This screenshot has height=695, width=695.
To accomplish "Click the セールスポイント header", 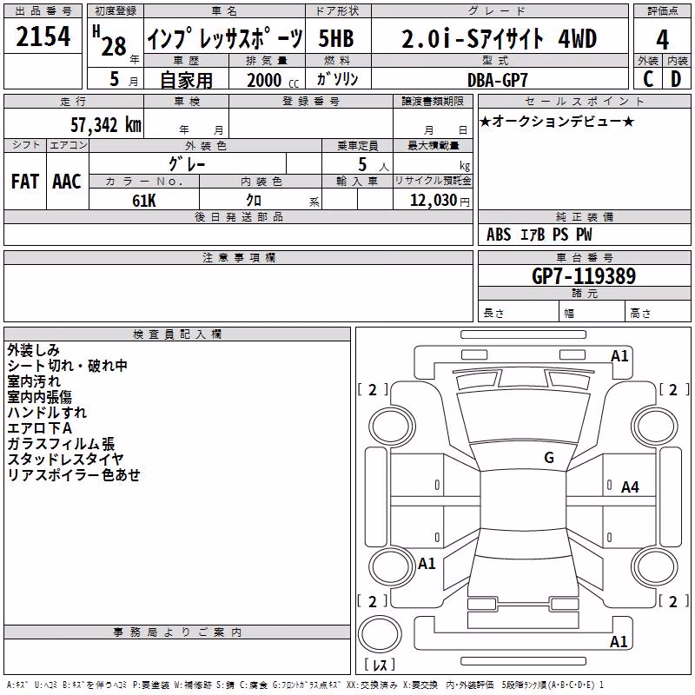I will pyautogui.click(x=584, y=101).
